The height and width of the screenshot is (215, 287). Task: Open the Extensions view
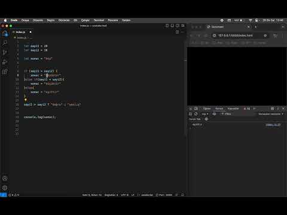click(5, 72)
